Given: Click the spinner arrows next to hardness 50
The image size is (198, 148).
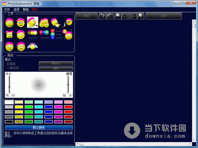Looking at the screenshot, I should coord(71,96).
